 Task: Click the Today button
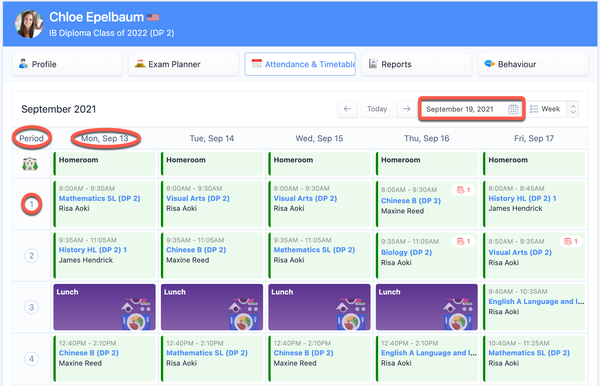point(377,109)
